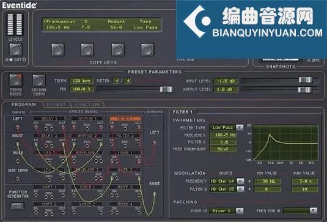The image size is (327, 222).
Task: Open the Frequency modulation source dropdown
Action: pos(240,181)
